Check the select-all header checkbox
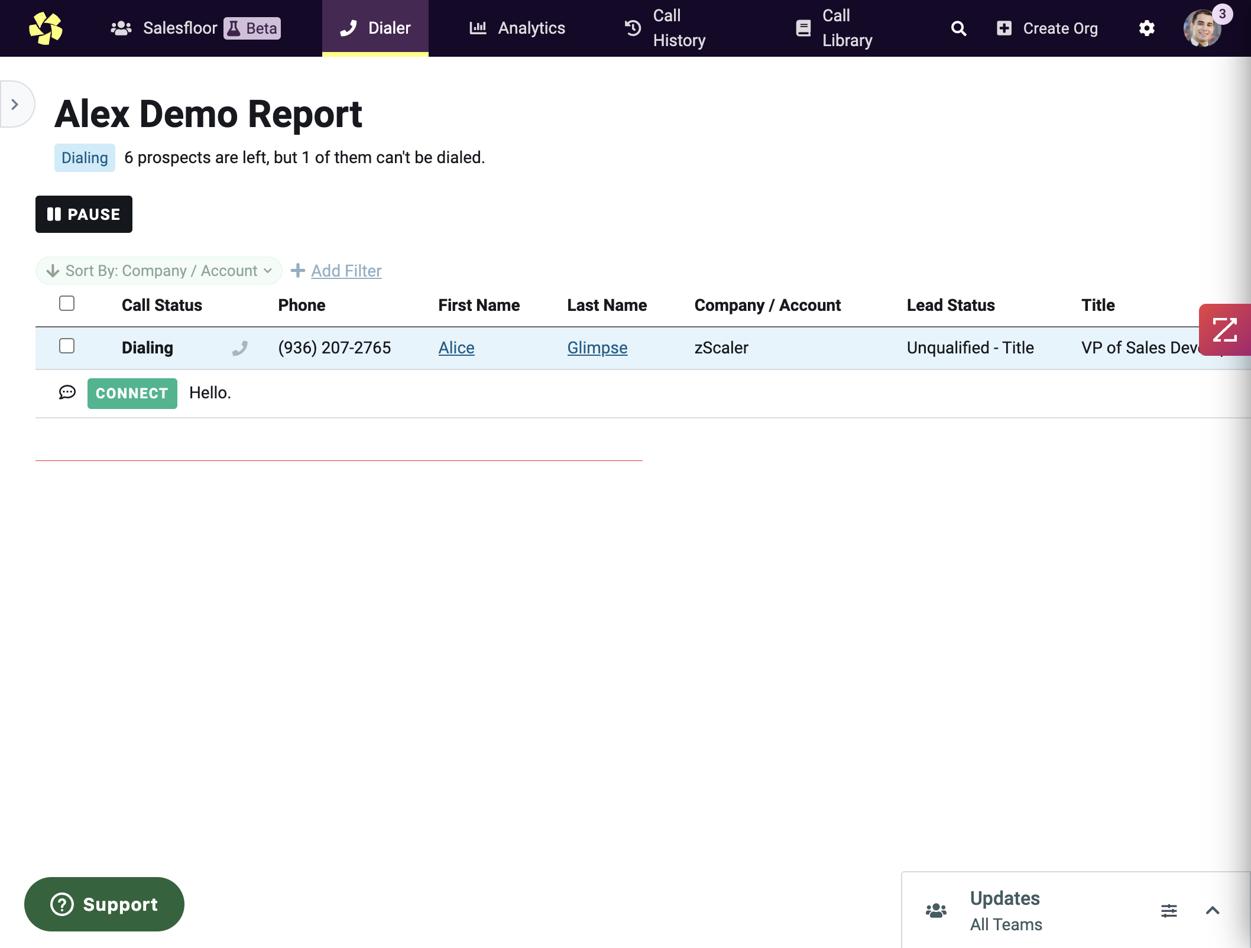Screen dimensions: 1251x948 click(67, 303)
